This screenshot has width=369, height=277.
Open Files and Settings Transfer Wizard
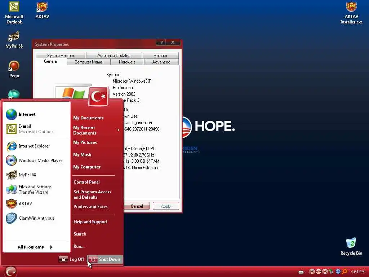(36, 189)
